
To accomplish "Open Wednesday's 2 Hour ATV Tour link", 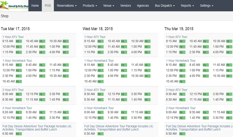I will [95, 90].
